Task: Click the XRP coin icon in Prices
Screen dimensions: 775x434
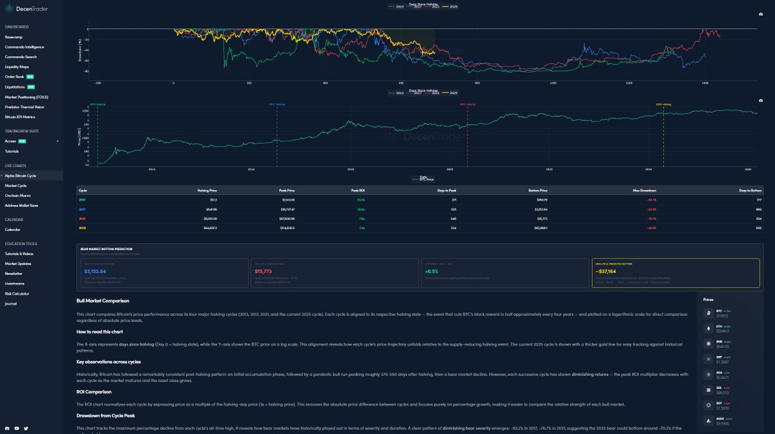Action: [710, 359]
